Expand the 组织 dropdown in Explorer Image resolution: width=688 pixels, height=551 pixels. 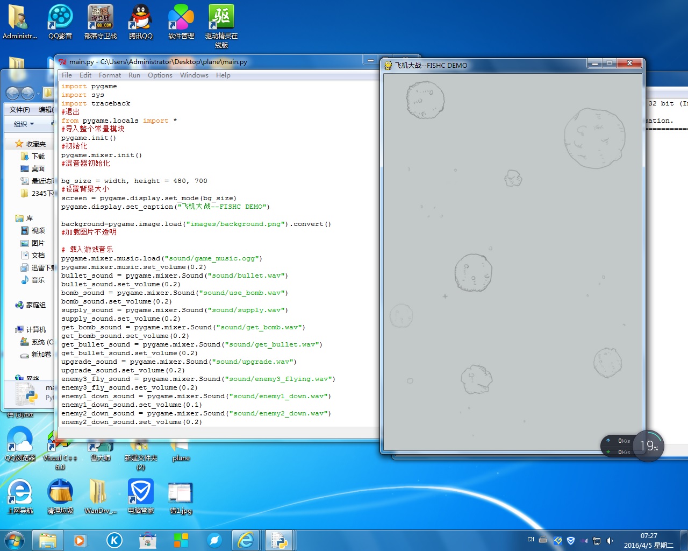24,124
